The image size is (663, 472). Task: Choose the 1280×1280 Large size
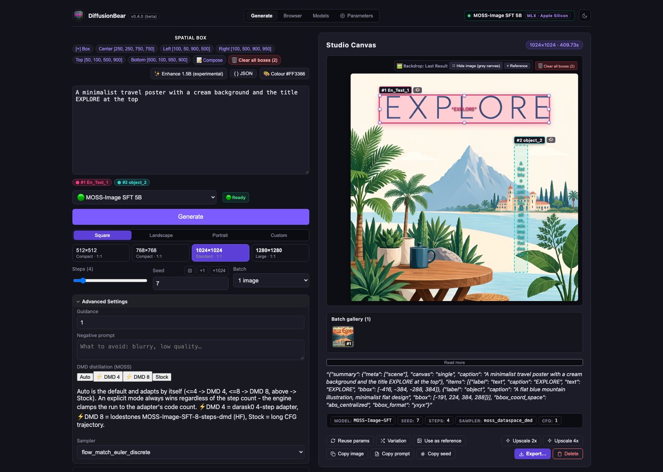tap(280, 253)
